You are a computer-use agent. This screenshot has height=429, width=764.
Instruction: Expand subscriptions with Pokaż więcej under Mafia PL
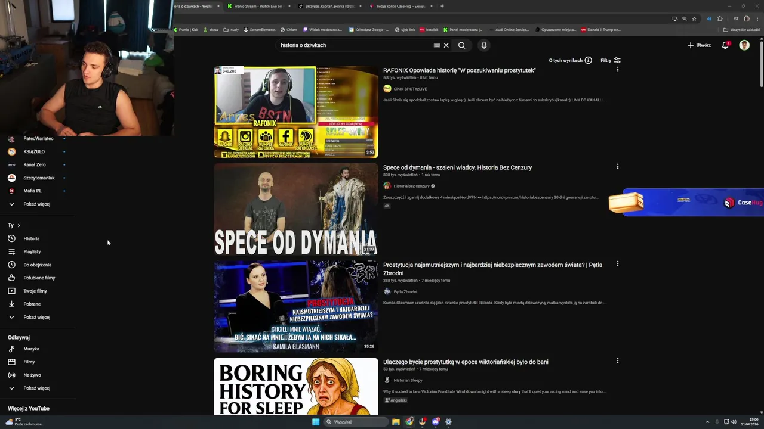(x=36, y=204)
